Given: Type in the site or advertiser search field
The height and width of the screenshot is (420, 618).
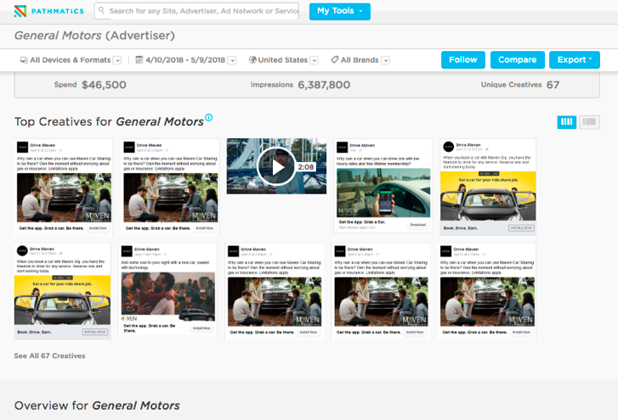Looking at the screenshot, I should [x=202, y=11].
